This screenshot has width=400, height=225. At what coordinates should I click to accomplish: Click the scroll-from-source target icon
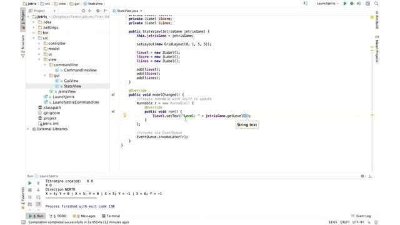pos(83,11)
